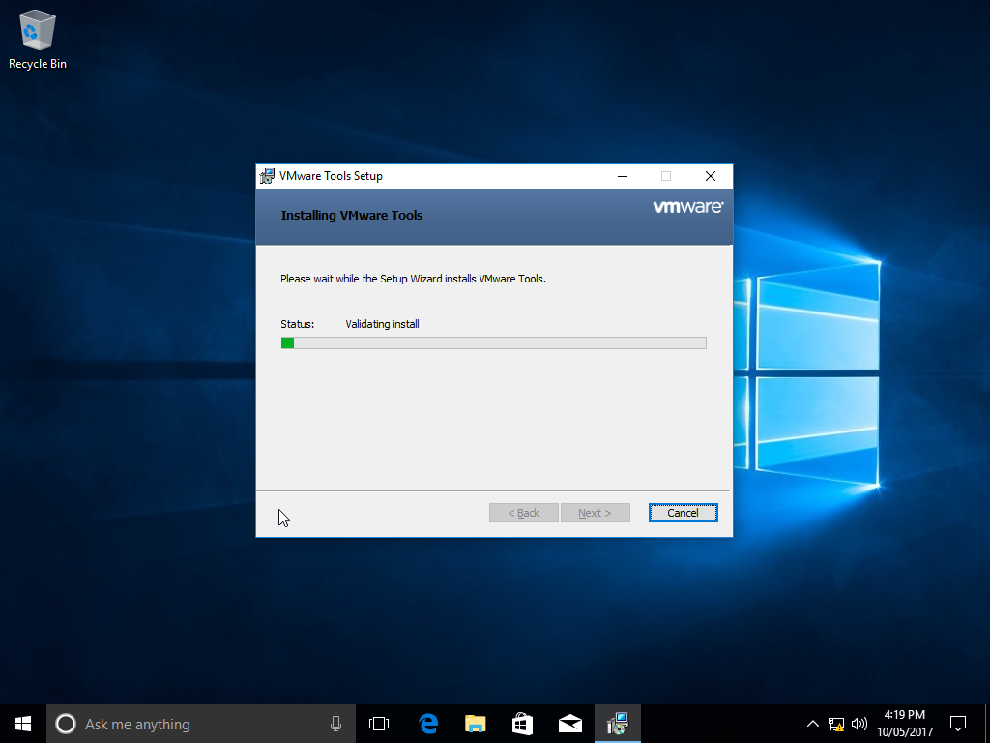Open the Recycle Bin desktop icon
Image resolution: width=990 pixels, height=743 pixels.
pyautogui.click(x=37, y=40)
